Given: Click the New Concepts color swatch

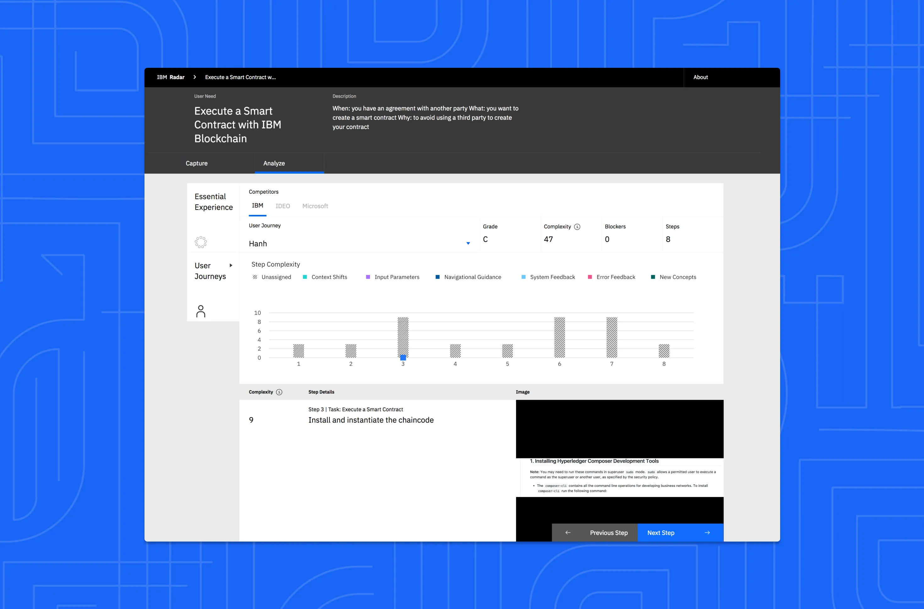Looking at the screenshot, I should (653, 277).
